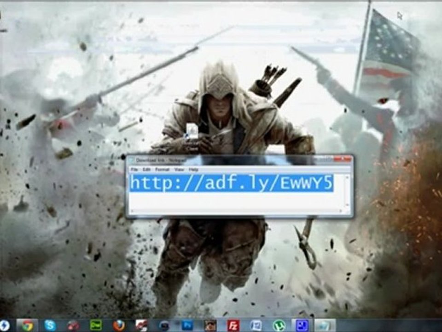
Task: Click Notepad's horizontal scrollbar right arrow
Action: [341, 211]
